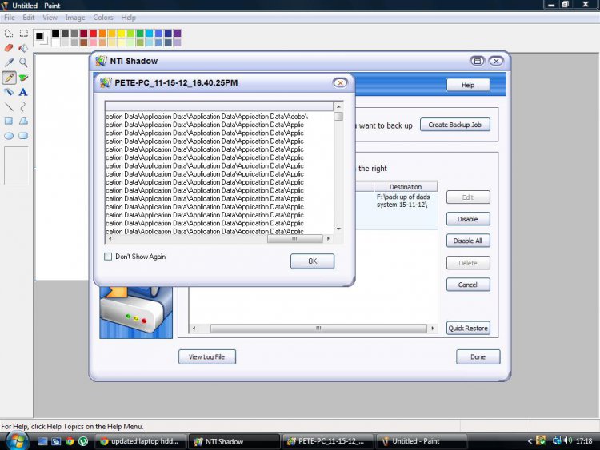Show hidden tray icons with the chevron arrow

pos(530,441)
